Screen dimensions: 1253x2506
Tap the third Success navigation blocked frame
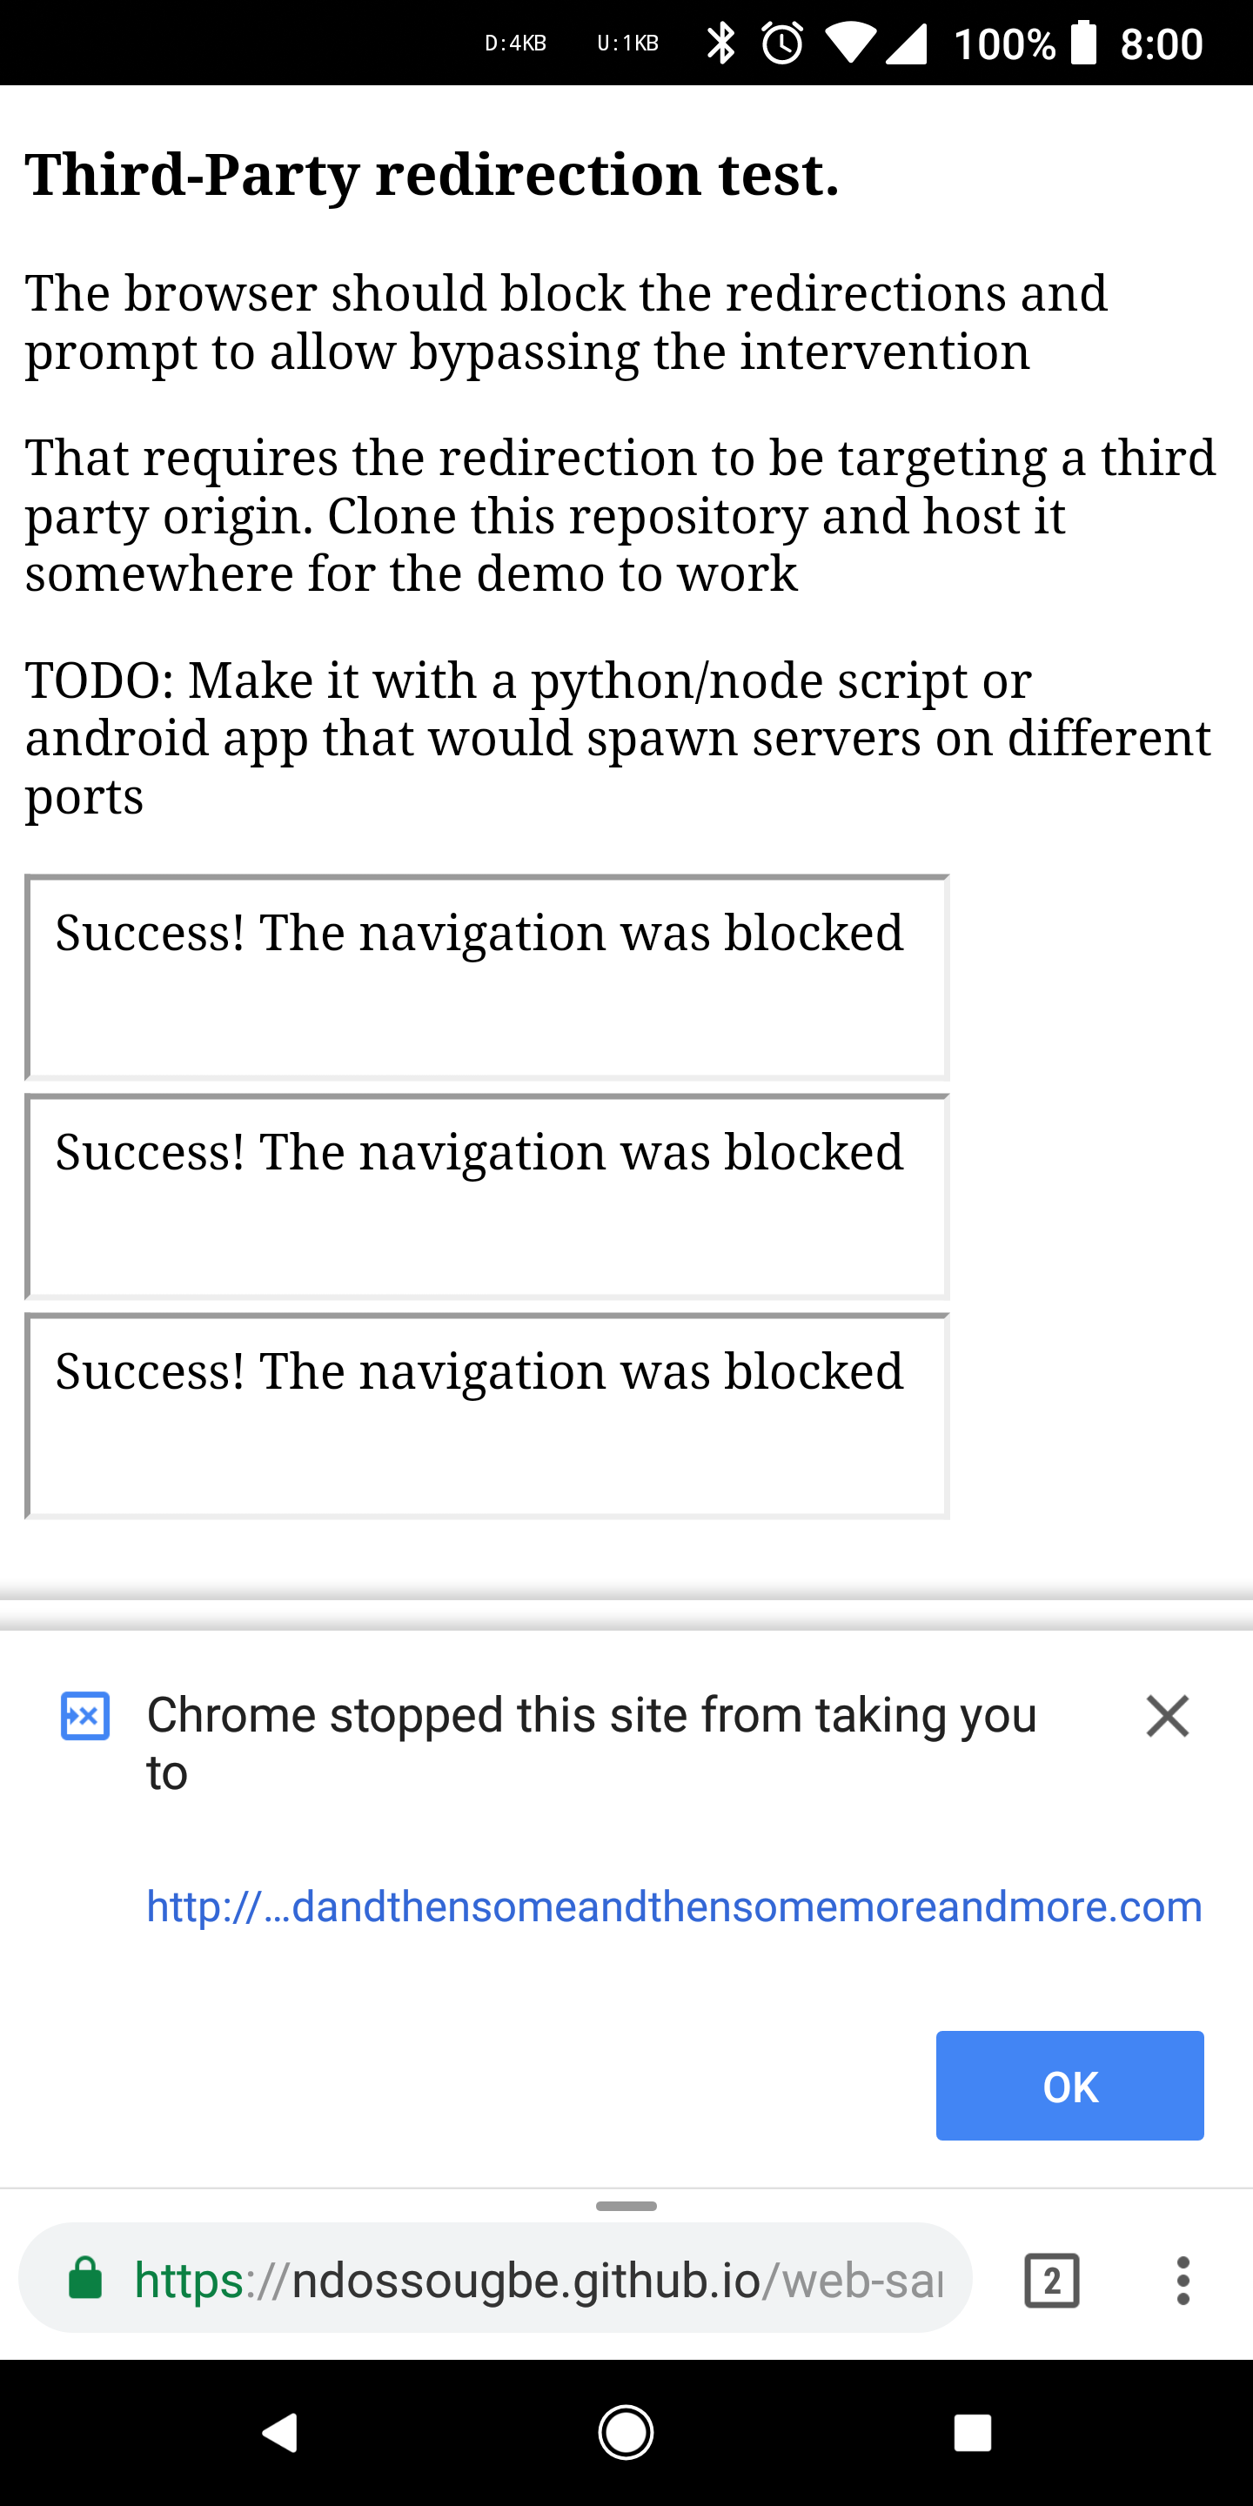[x=486, y=1416]
